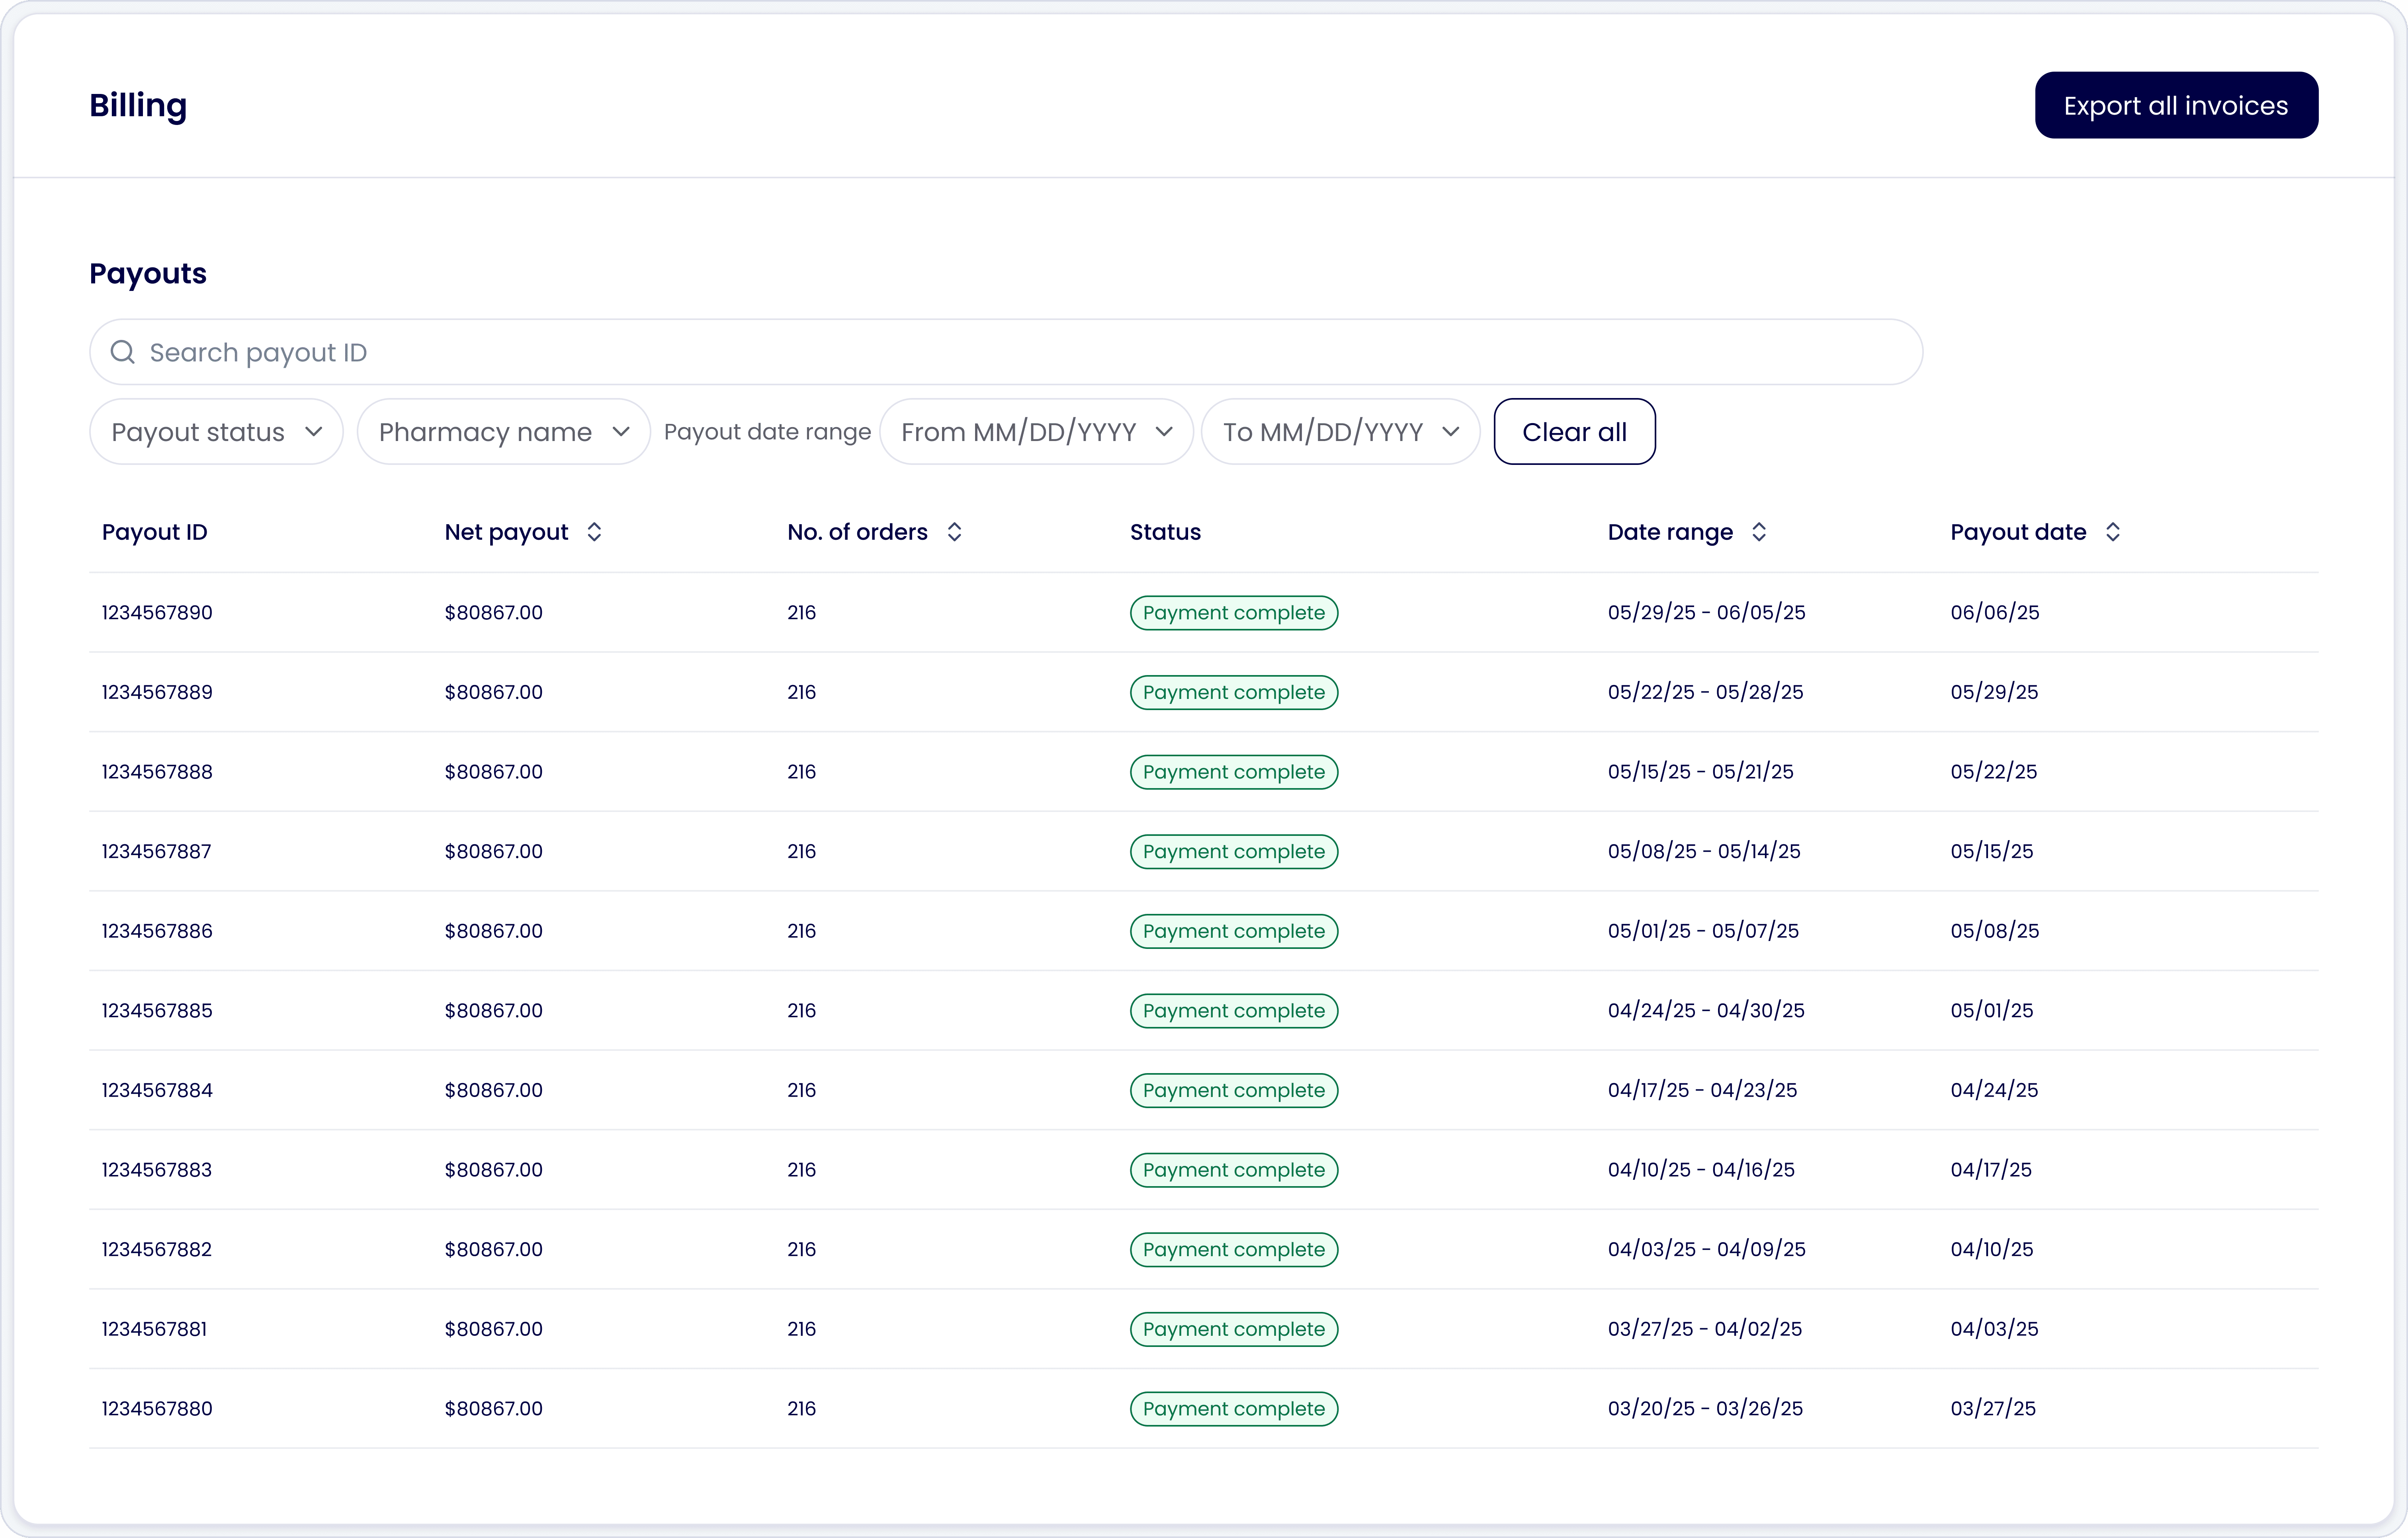
Task: Select payout ID 1234567888
Action: tap(157, 772)
